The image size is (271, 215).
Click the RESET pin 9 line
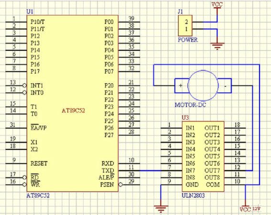coord(16,164)
